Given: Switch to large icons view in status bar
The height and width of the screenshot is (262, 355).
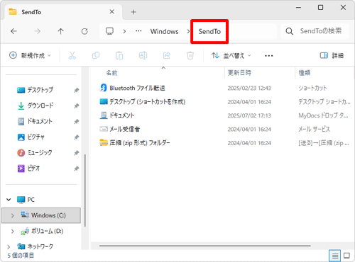Looking at the screenshot, I should click(x=346, y=256).
